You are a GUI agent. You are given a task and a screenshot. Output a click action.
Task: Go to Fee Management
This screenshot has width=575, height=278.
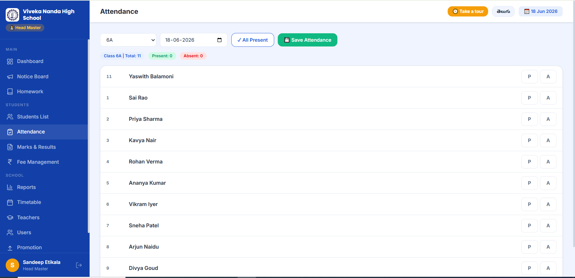click(x=44, y=162)
